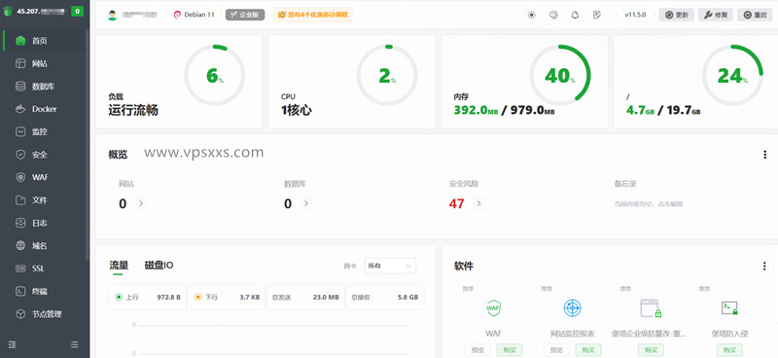
Task: Click the Debian 11 system label
Action: point(194,15)
